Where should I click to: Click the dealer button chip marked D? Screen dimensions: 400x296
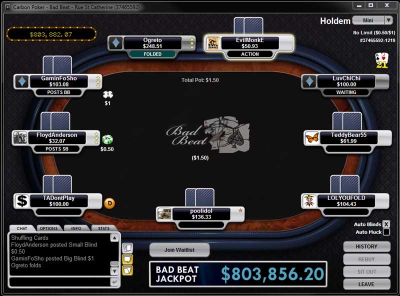coord(109,203)
